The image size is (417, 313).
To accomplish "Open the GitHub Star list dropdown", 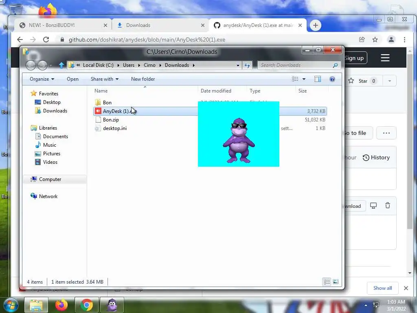I will [390, 81].
